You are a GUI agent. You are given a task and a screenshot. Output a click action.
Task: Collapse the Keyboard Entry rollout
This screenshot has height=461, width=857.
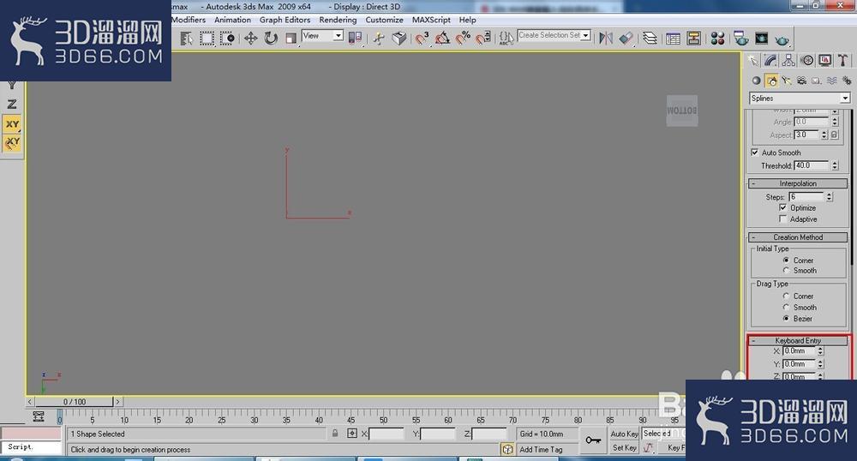click(x=798, y=340)
